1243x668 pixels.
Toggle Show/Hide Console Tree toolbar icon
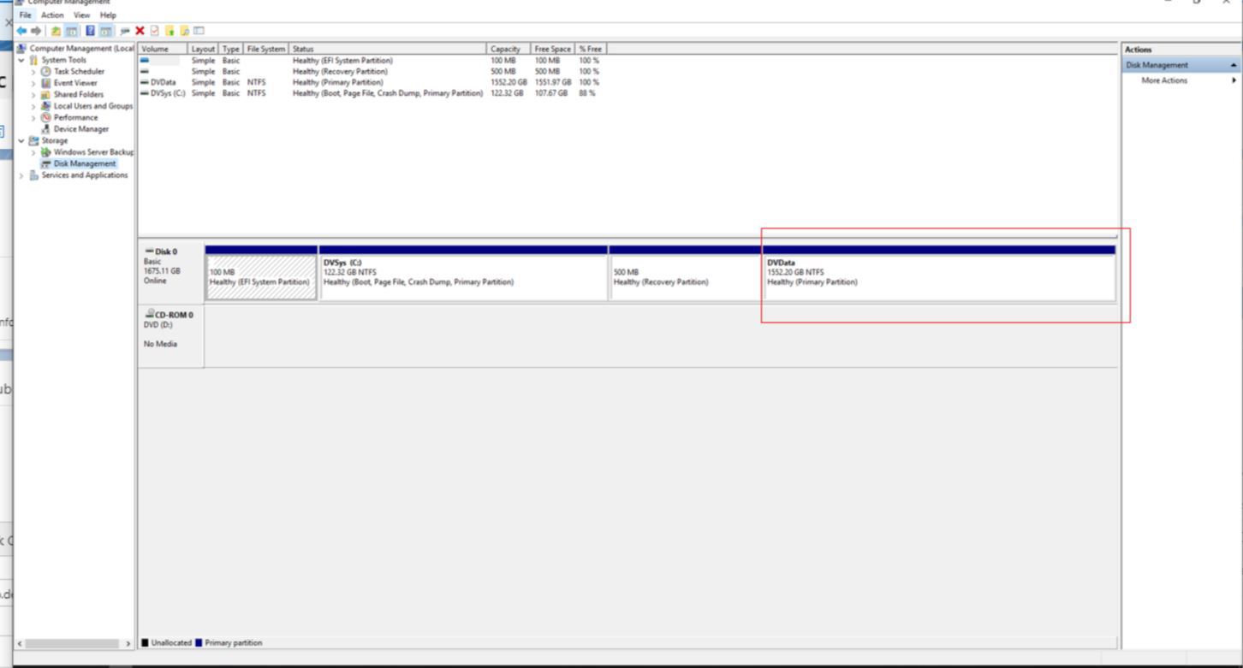[x=71, y=31]
